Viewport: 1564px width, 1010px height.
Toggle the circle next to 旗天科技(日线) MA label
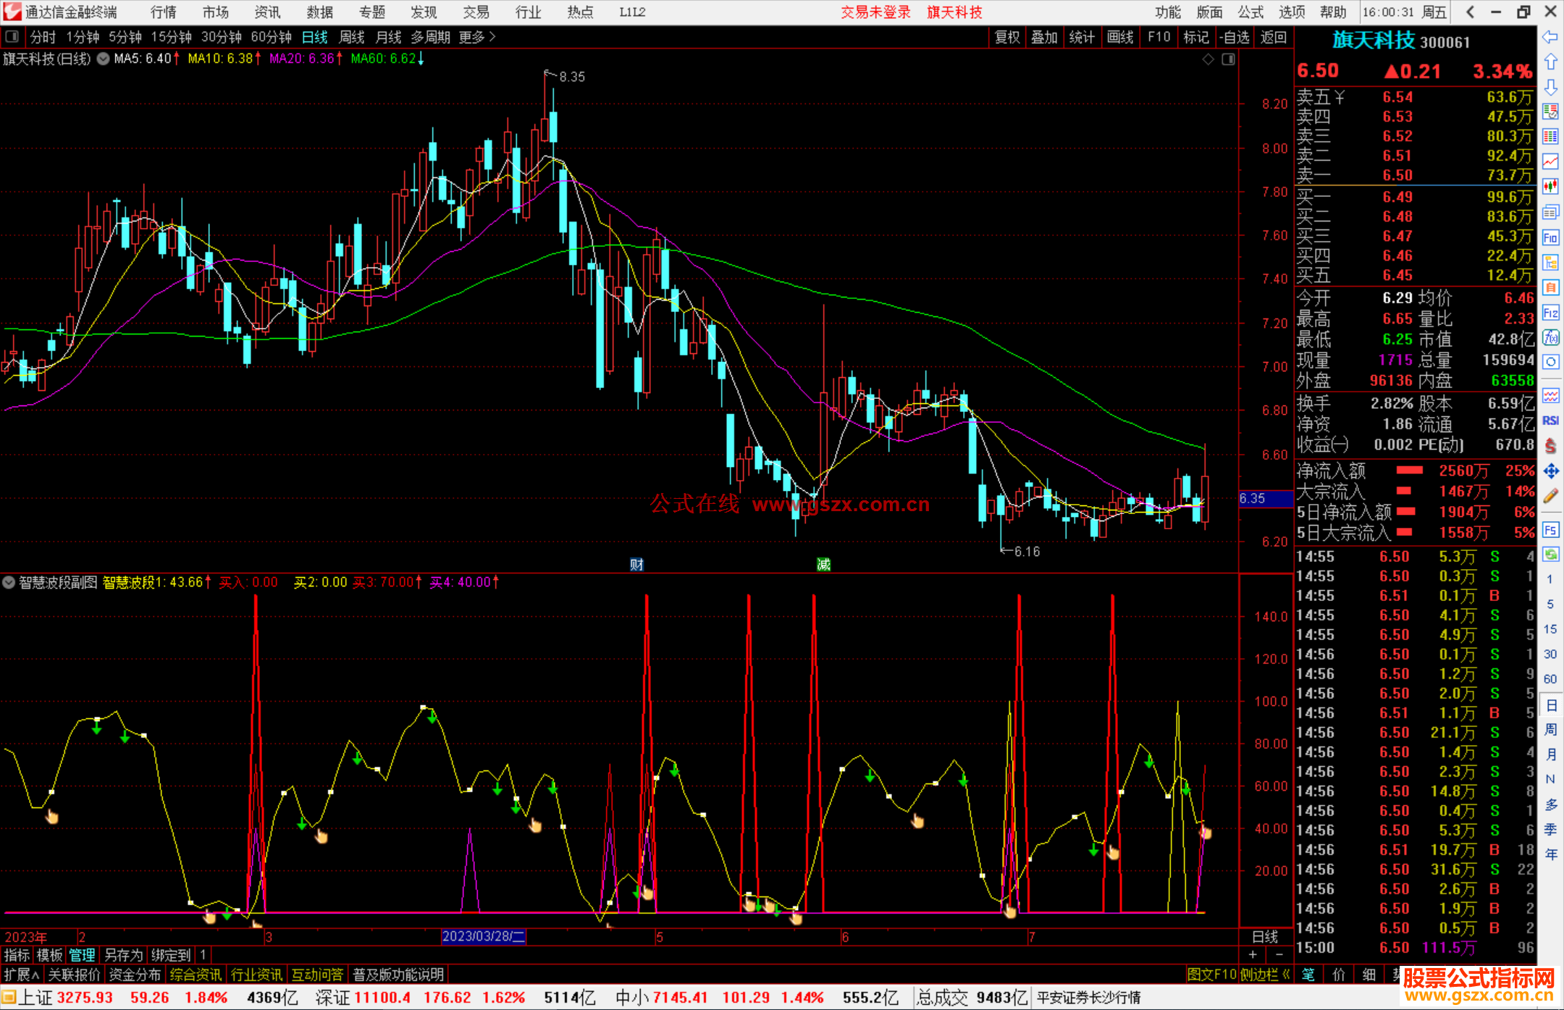pos(104,59)
